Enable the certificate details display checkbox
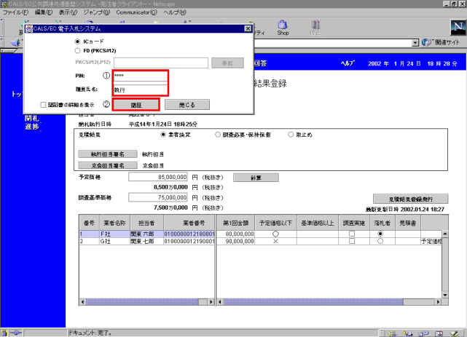The image size is (467, 337). [44, 104]
